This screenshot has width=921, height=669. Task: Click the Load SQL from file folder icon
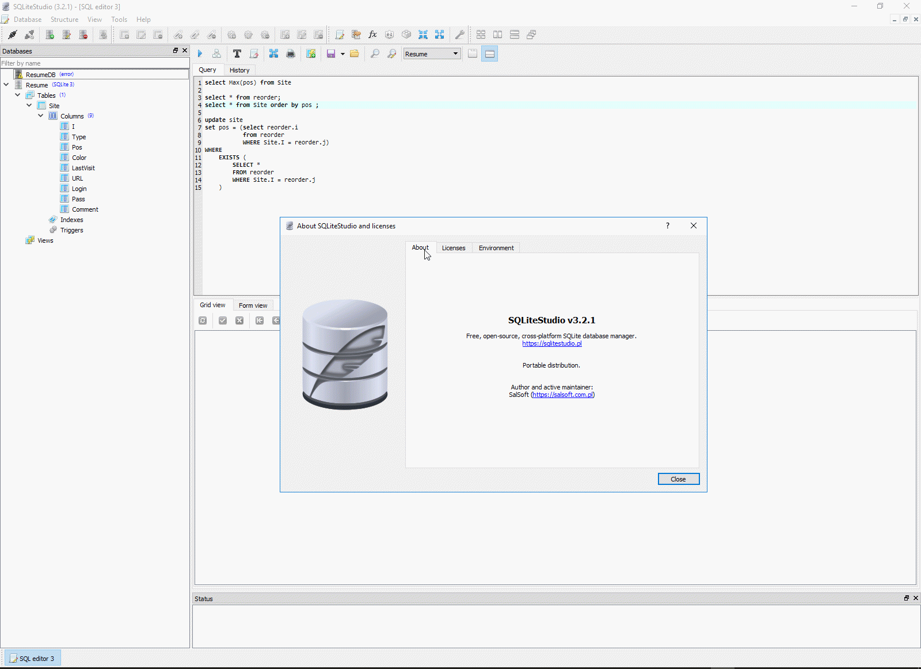pos(355,53)
